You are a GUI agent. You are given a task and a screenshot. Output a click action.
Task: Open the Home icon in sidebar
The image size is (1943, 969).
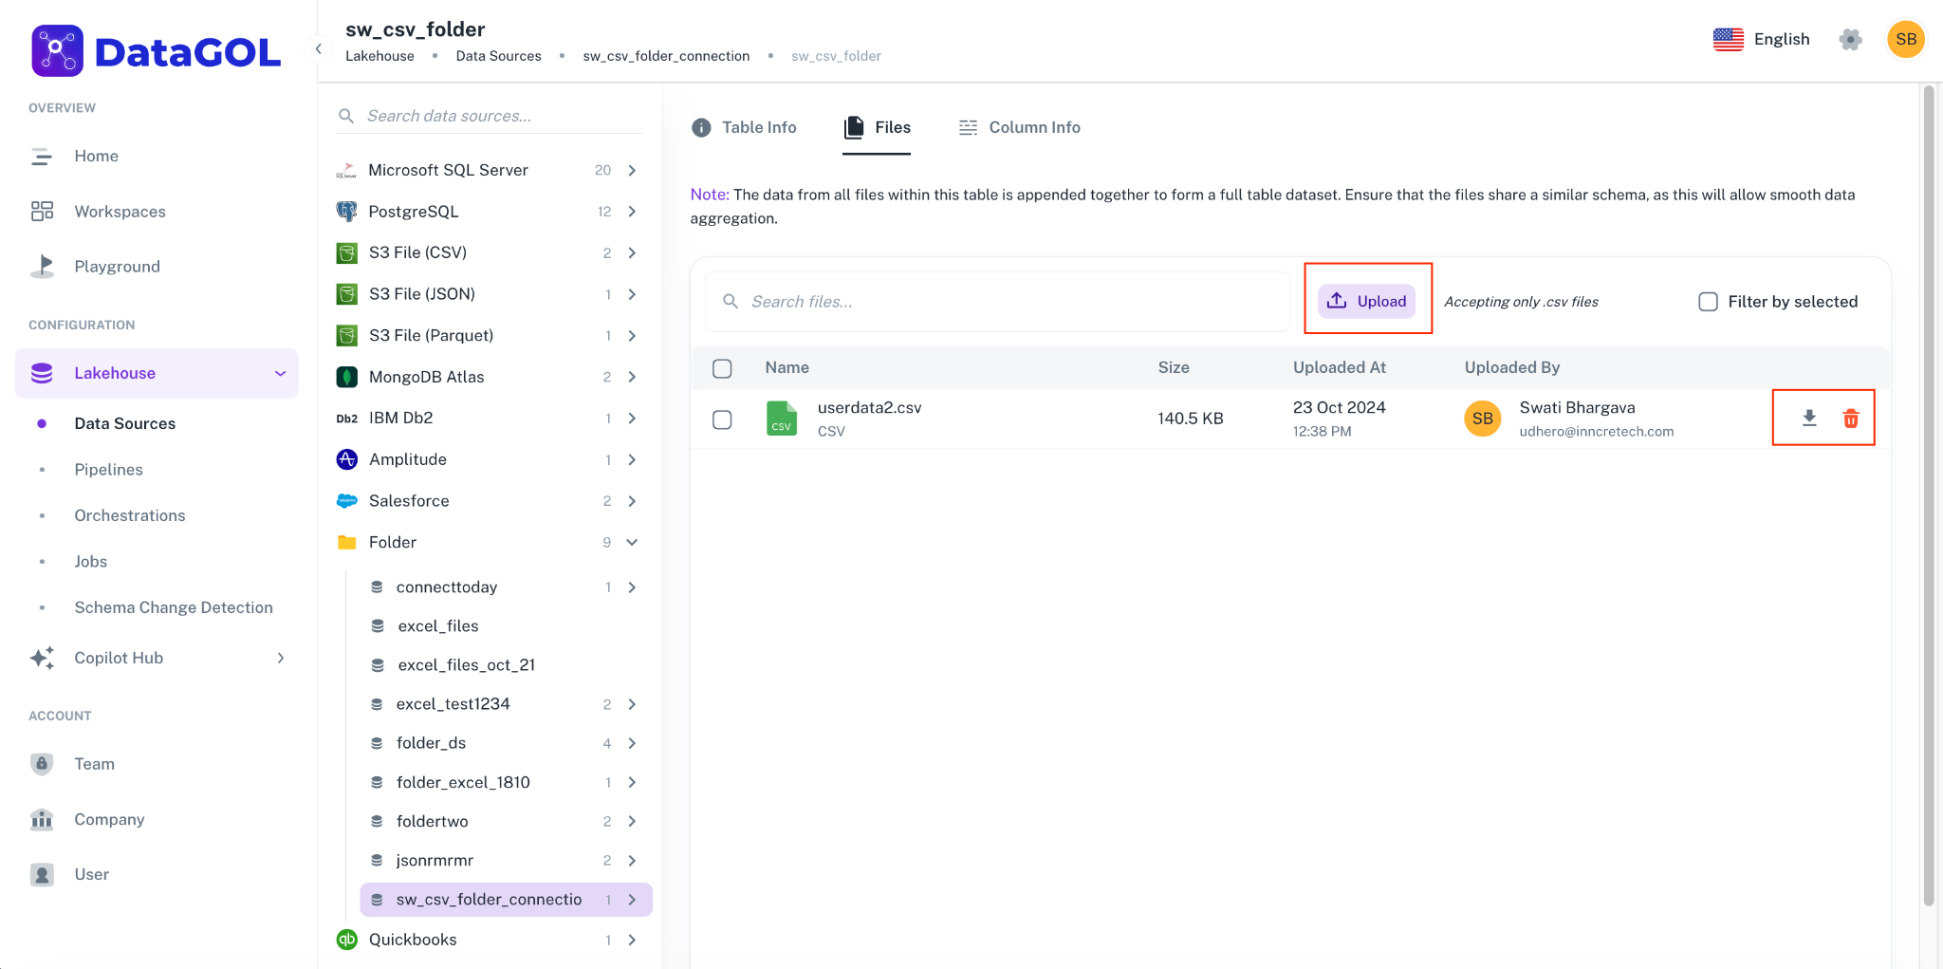[x=41, y=157]
